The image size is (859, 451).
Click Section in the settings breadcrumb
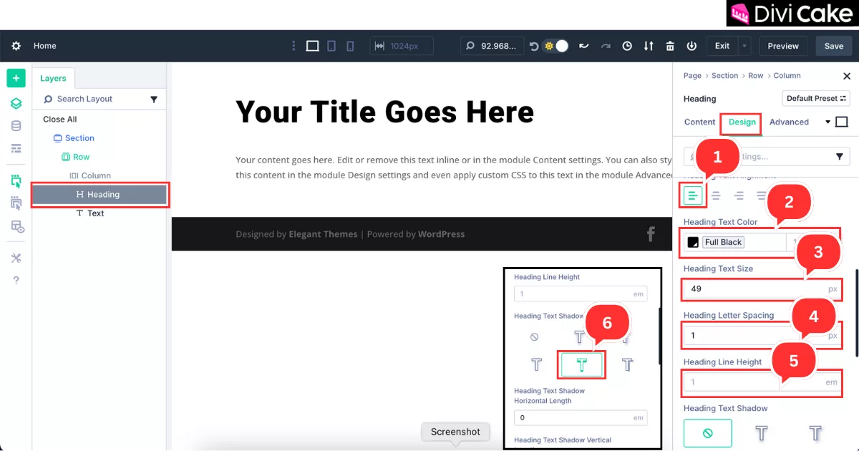(724, 76)
